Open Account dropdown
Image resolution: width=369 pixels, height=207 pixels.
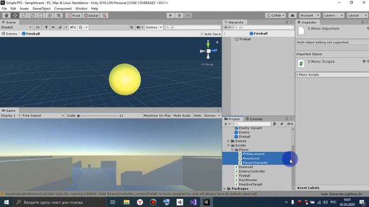click(x=310, y=16)
